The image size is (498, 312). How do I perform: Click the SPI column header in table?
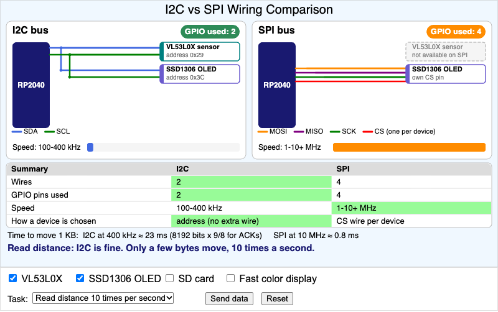click(x=343, y=169)
